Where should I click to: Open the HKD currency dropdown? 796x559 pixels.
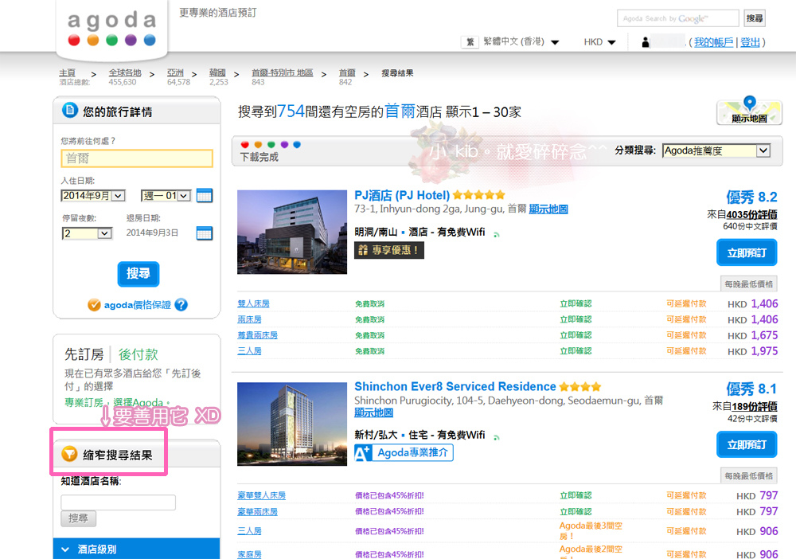point(599,42)
